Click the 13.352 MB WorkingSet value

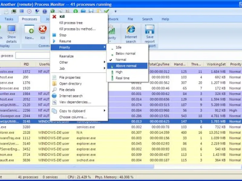coord(217,132)
